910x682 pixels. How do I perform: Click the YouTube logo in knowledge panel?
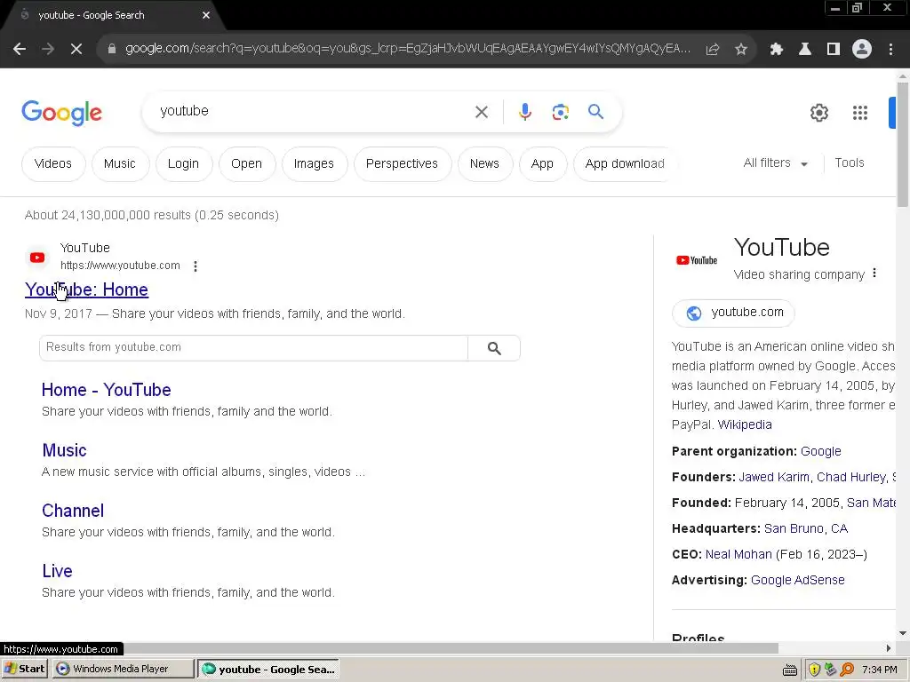click(x=697, y=260)
